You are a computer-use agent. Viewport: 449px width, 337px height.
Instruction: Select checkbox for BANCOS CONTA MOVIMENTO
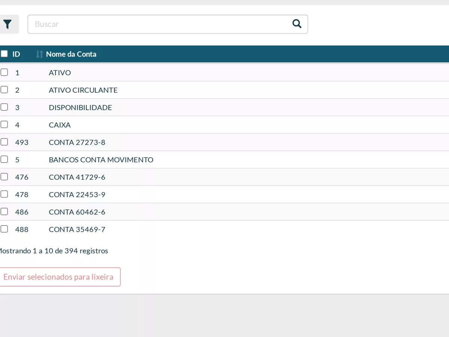(x=4, y=160)
